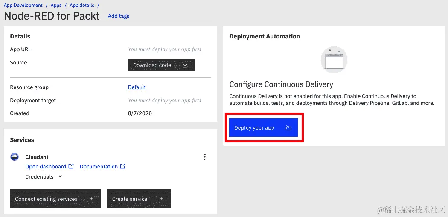The width and height of the screenshot is (448, 217).
Task: Click the Configure Continuous Delivery heading
Action: (x=282, y=84)
